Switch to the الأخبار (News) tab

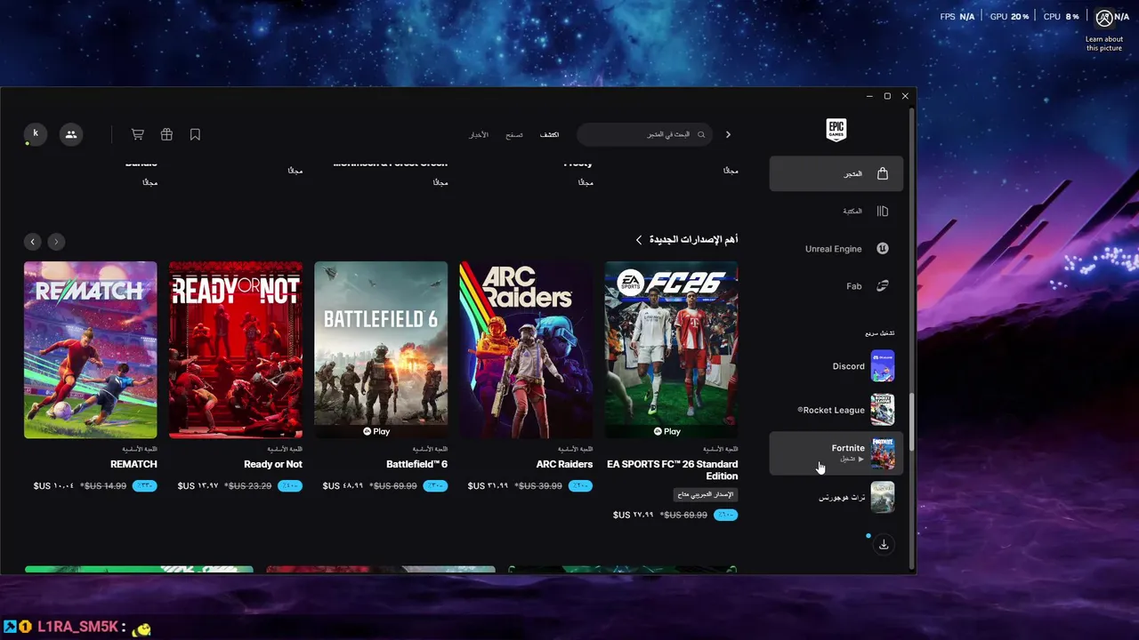coord(479,134)
